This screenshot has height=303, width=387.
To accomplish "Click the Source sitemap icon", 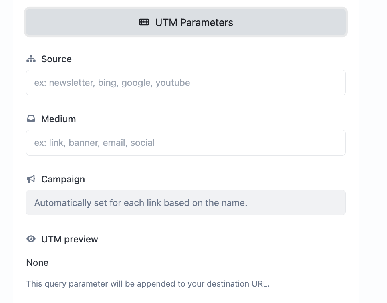I will 31,59.
